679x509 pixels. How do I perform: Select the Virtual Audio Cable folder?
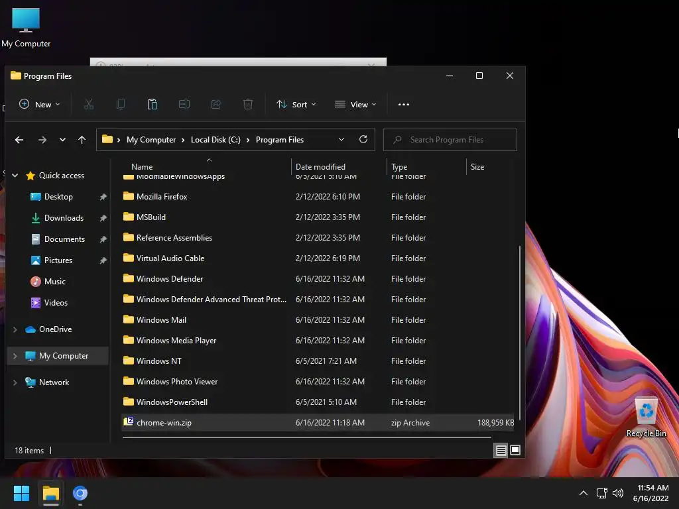point(318,258)
